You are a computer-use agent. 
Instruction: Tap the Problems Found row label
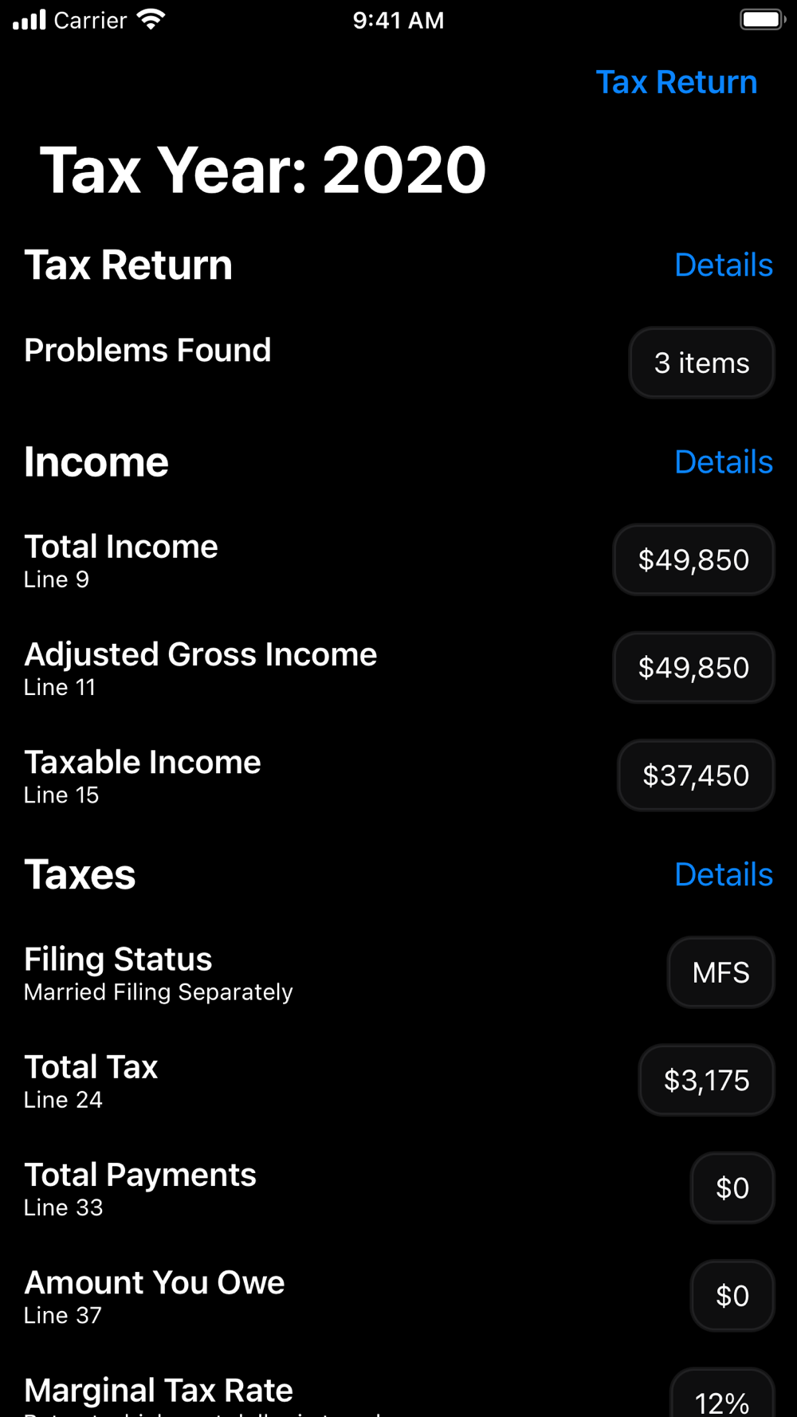point(147,350)
